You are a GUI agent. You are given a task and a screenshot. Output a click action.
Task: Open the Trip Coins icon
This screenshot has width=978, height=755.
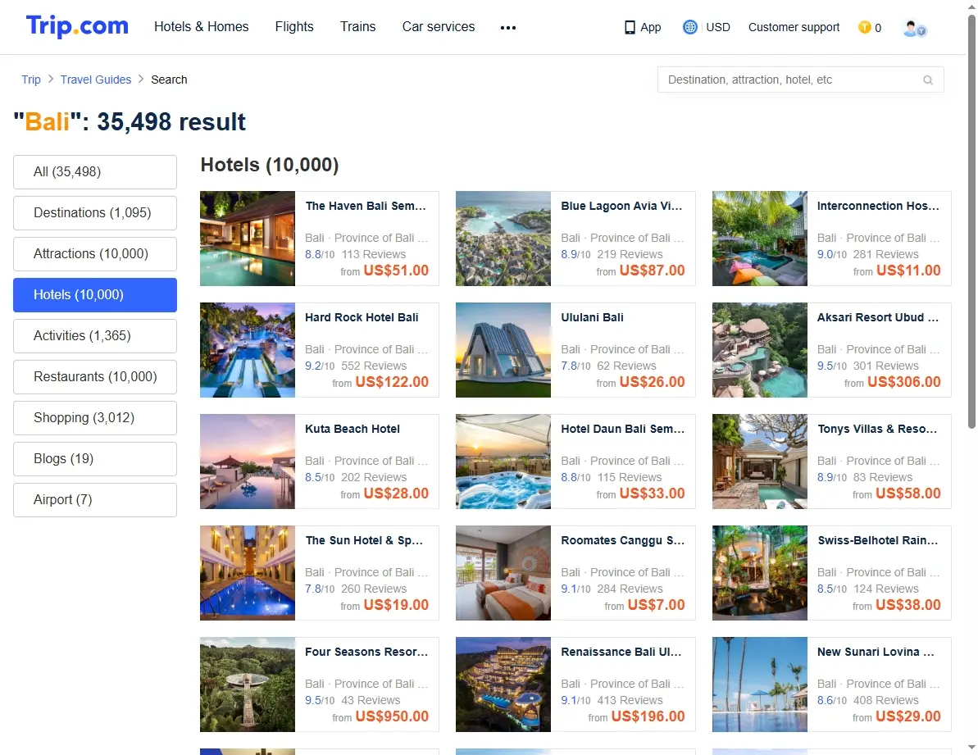click(865, 27)
